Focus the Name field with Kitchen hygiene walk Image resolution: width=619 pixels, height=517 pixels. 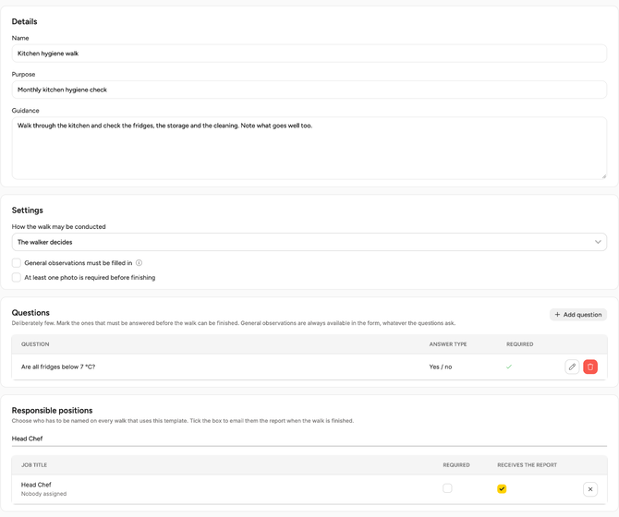coord(309,54)
